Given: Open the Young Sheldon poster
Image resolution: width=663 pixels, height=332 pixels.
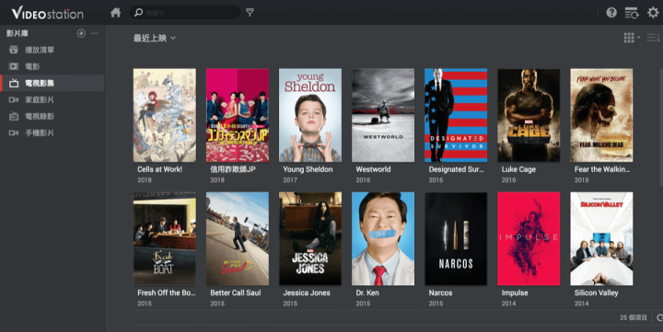Looking at the screenshot, I should [x=310, y=115].
